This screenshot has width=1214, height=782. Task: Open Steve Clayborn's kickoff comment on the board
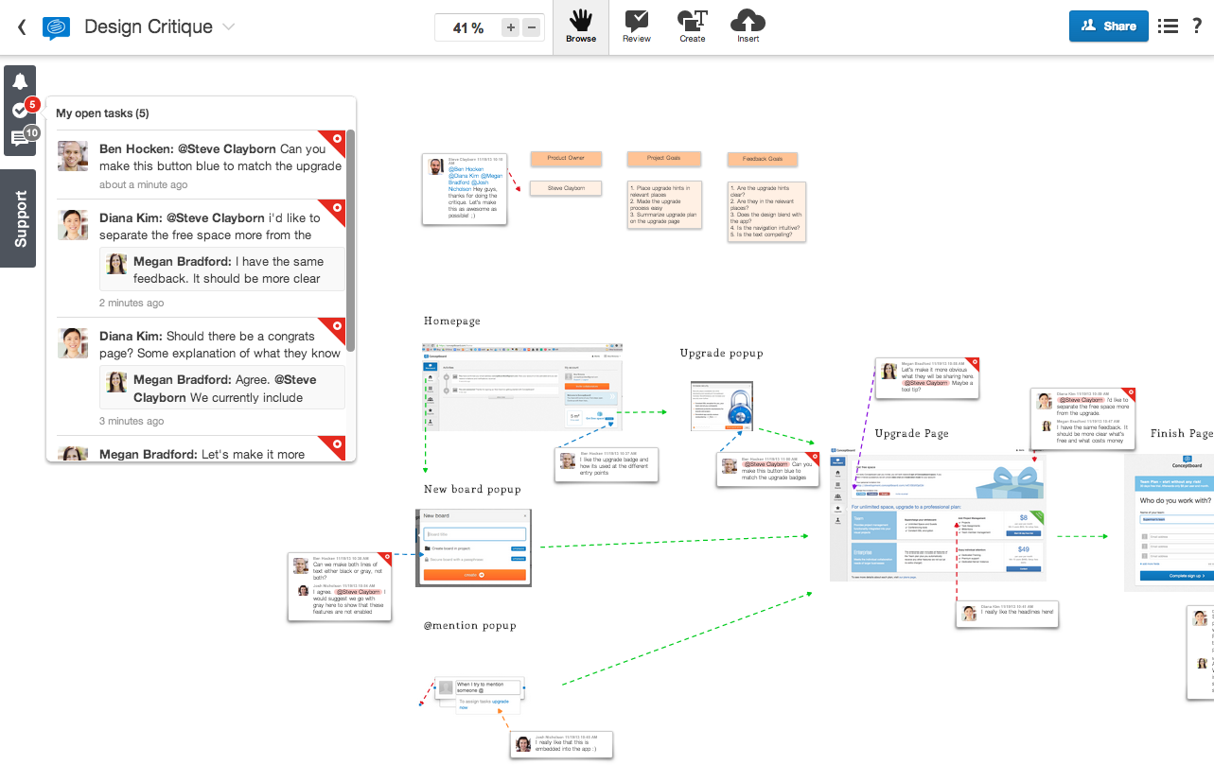point(464,189)
